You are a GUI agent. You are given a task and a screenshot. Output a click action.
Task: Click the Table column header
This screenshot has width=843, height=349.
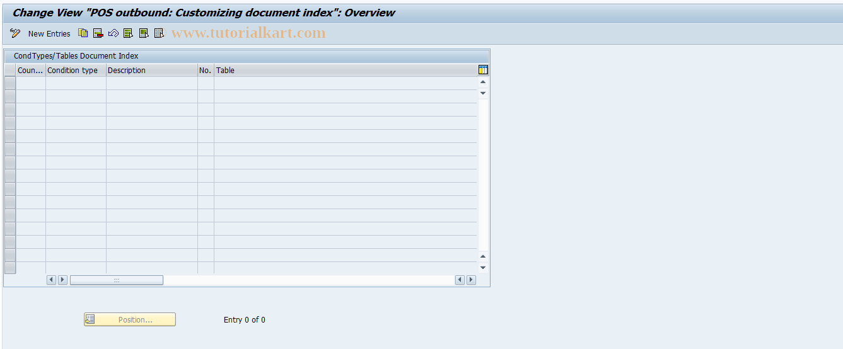point(346,71)
